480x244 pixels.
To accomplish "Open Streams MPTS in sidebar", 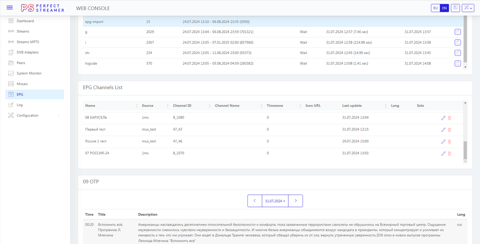I will coord(28,42).
